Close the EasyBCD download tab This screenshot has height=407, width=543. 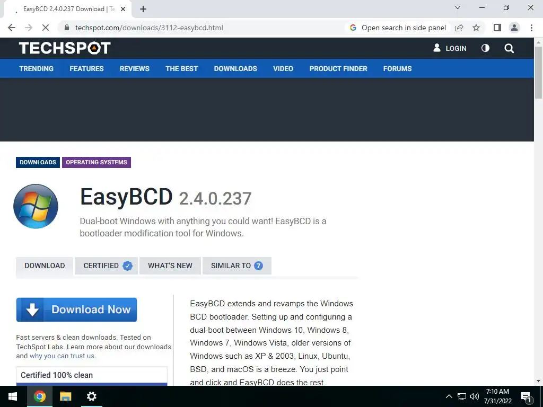(x=123, y=9)
